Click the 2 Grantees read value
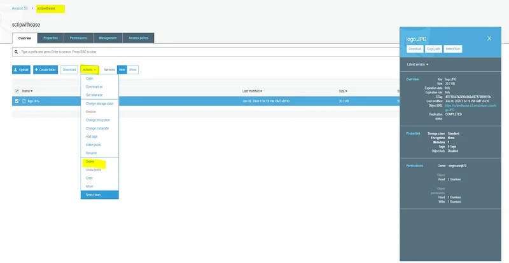This screenshot has width=509, height=263. click(x=454, y=179)
